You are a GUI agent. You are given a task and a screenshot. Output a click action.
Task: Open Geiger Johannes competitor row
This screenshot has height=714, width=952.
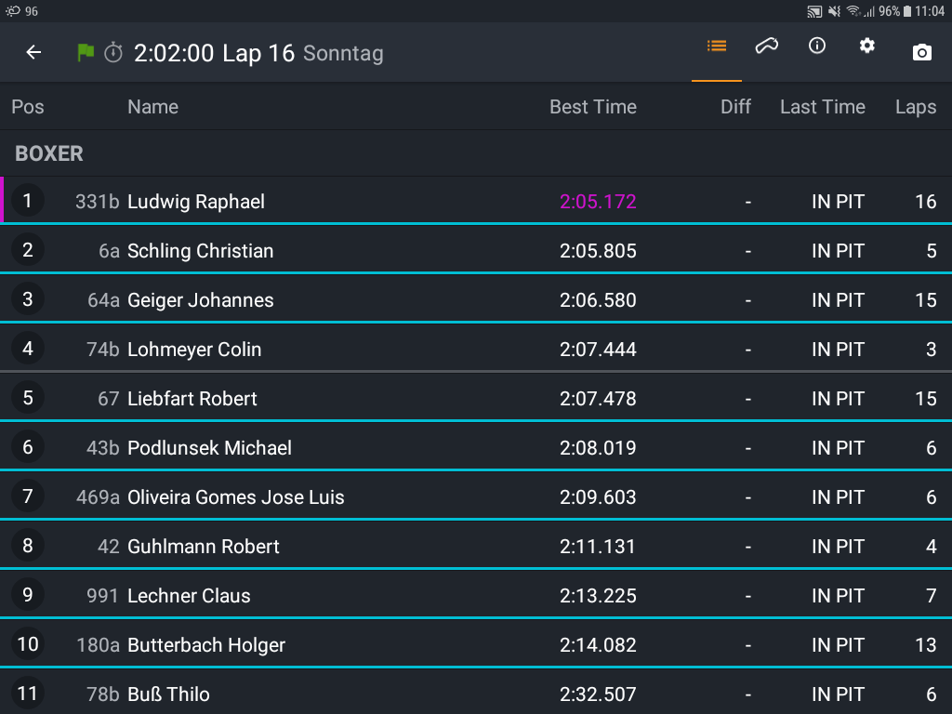(x=476, y=299)
